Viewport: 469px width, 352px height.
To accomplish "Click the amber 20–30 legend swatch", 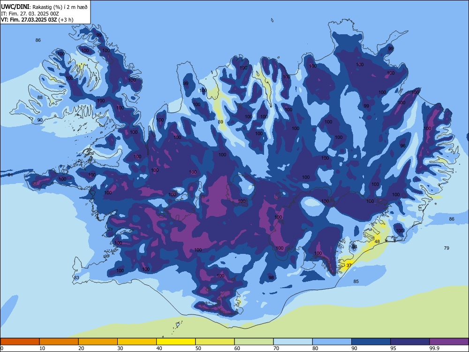I will click(x=98, y=342).
